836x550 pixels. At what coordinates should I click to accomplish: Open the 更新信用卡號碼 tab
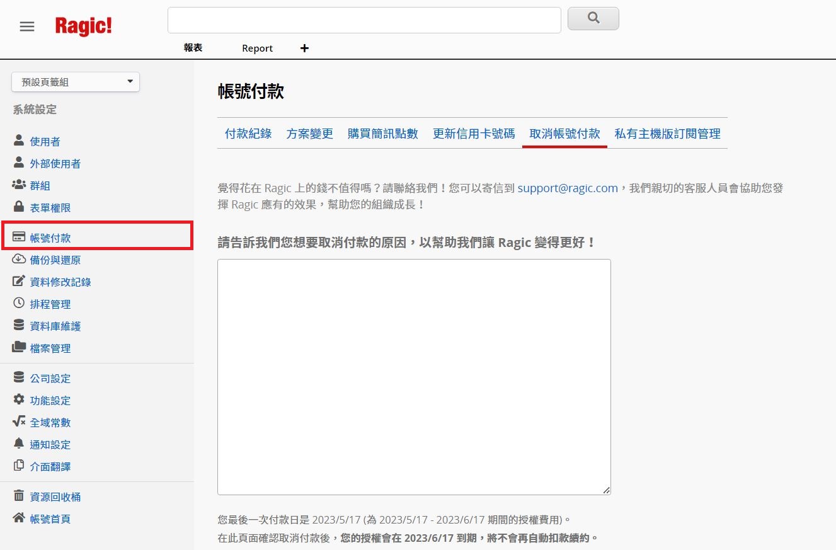[474, 134]
